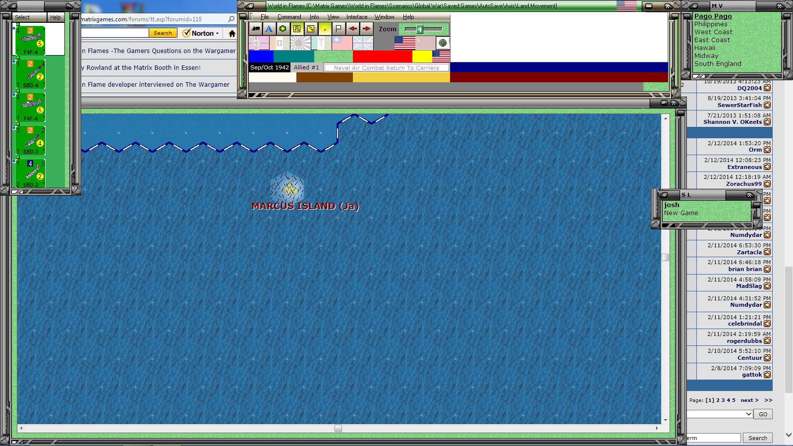Screen dimensions: 793x446
Task: Jump to Hawaii map view
Action: tap(704, 48)
